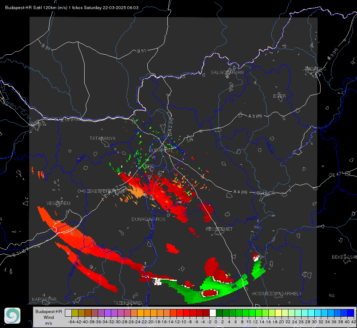Viewport: 357px width, 328px height.
Task: Select the SZEKESFEHERVAR city label
Action: tap(104, 191)
